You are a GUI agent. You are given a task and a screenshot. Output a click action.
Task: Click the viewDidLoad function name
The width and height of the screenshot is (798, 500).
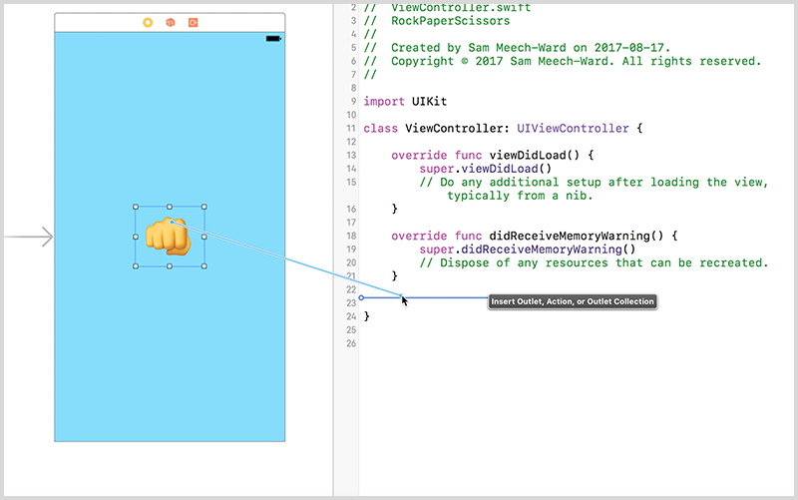pyautogui.click(x=526, y=156)
